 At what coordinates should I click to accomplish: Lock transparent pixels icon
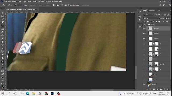(x=148, y=22)
